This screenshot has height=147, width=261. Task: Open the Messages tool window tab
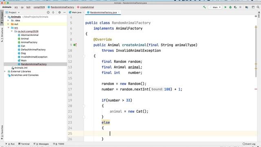click(41, 144)
